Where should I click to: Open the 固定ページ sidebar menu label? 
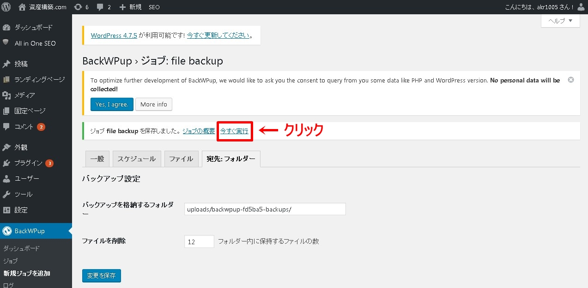pos(30,111)
